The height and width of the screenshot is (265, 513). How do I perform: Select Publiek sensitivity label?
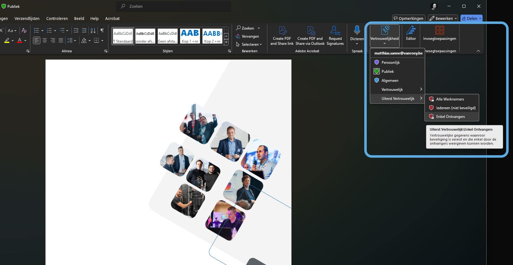[397, 72]
